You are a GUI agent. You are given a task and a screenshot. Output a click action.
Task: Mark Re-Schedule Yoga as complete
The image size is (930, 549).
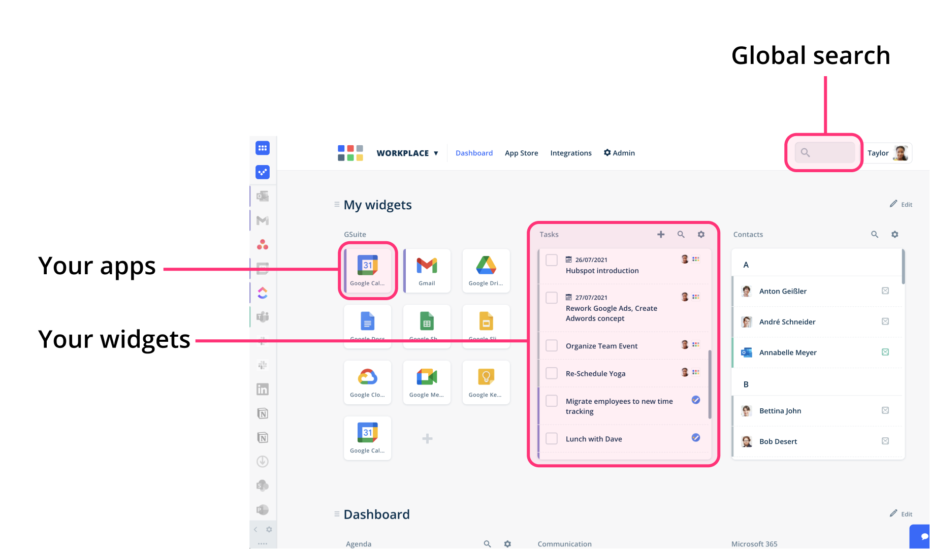click(552, 373)
